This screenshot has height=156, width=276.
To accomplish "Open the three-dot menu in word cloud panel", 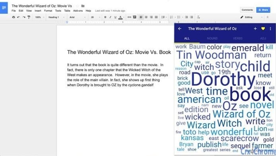I will (270, 29).
